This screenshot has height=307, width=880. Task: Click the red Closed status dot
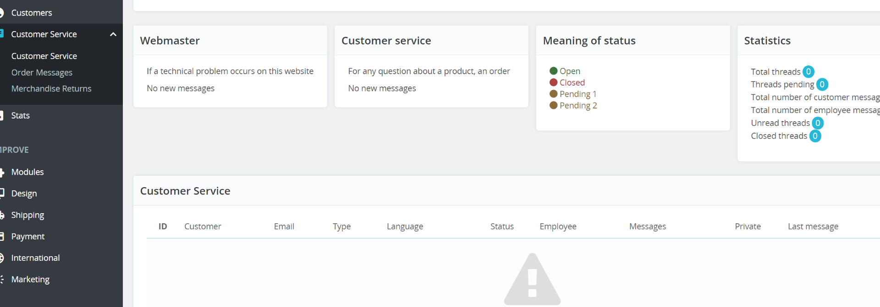pos(553,82)
